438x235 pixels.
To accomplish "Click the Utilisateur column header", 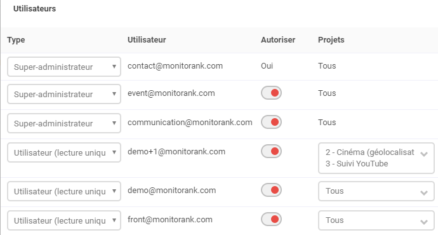I will coord(147,40).
